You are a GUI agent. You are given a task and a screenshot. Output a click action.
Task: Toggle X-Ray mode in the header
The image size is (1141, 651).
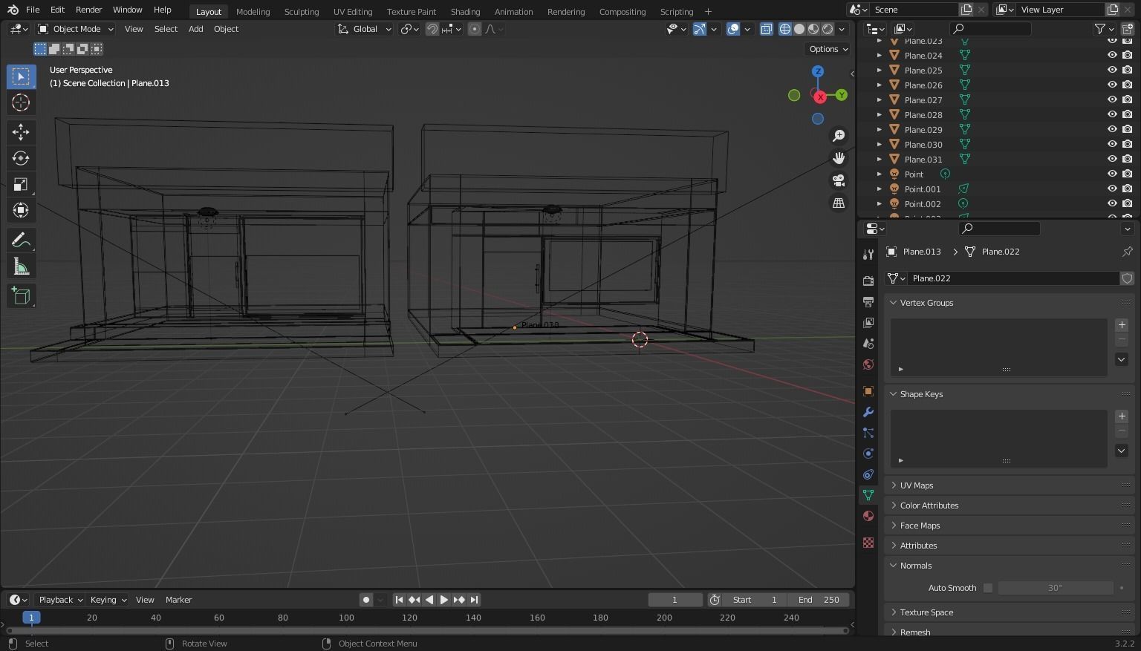pos(766,29)
